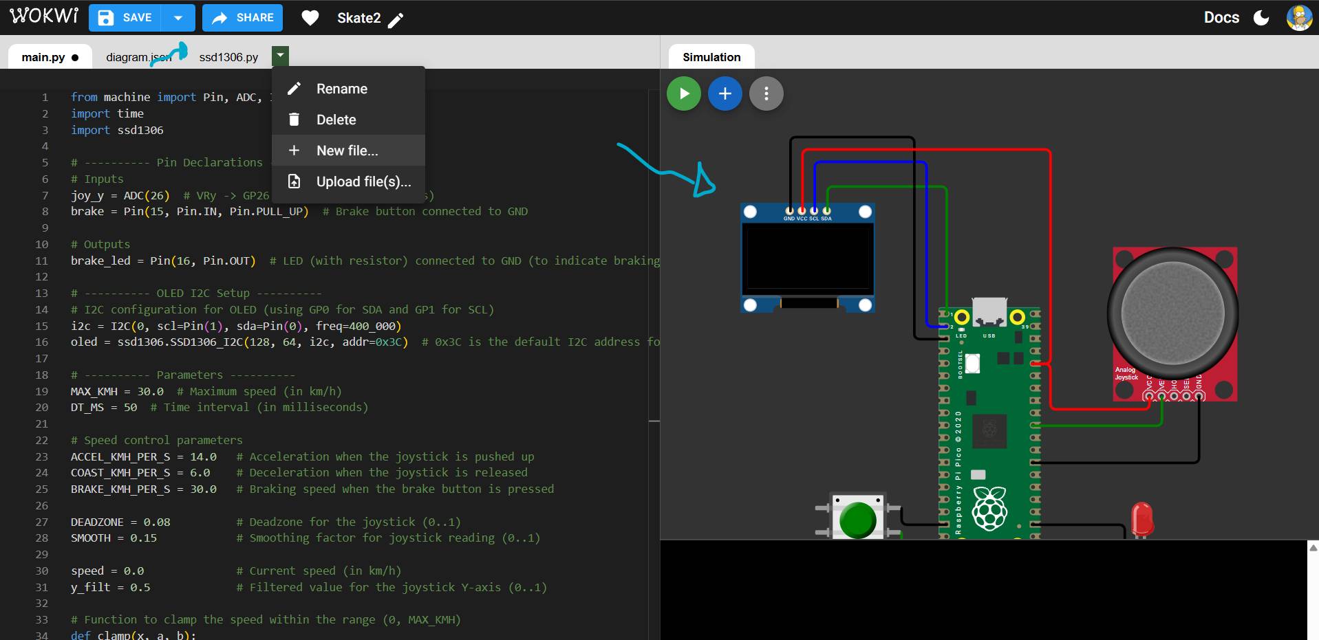The height and width of the screenshot is (640, 1319).
Task: Select 'New file...' from the menu
Action: click(x=346, y=150)
